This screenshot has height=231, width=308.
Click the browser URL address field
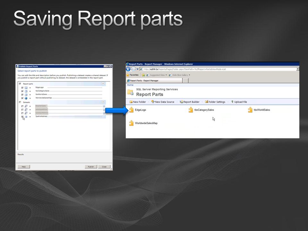pos(218,69)
